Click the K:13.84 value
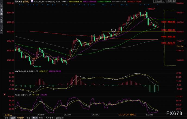This screenshot has width=187, height=119. [28, 95]
